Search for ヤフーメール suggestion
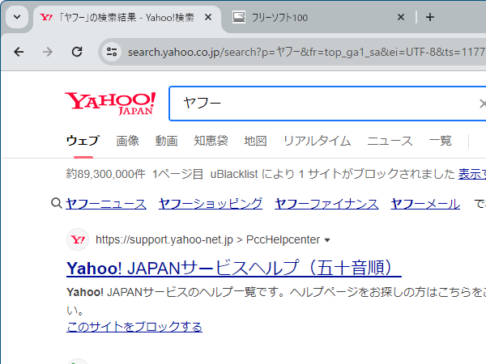This screenshot has height=364, width=486. (x=425, y=204)
